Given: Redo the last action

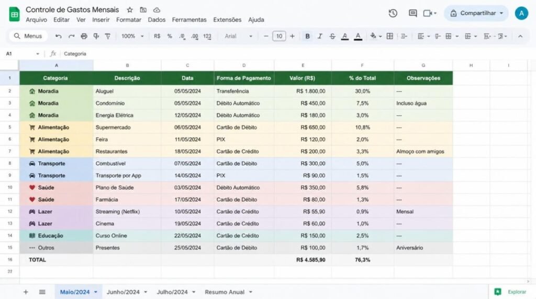Looking at the screenshot, I should [71, 36].
